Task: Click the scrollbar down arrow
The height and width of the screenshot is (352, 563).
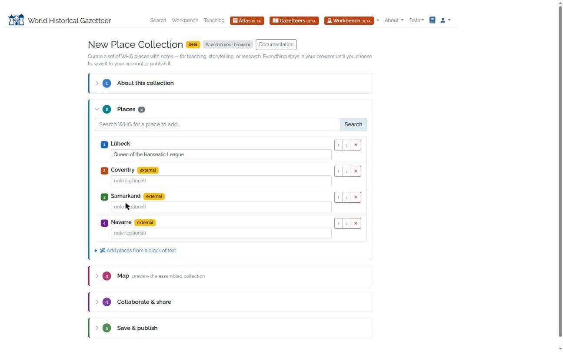Action: pos(560,349)
